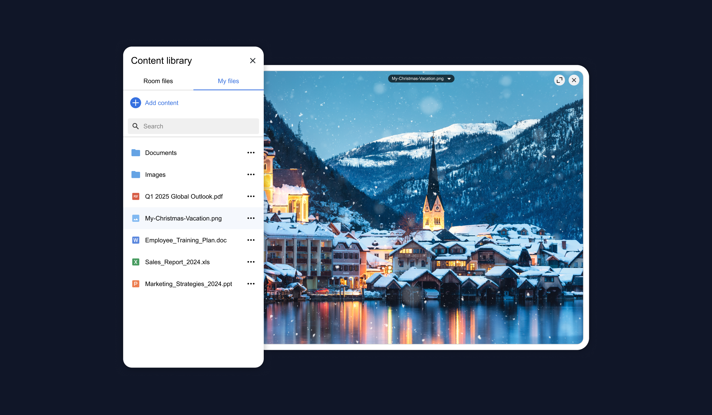Switch to the Room files tab

pos(158,81)
